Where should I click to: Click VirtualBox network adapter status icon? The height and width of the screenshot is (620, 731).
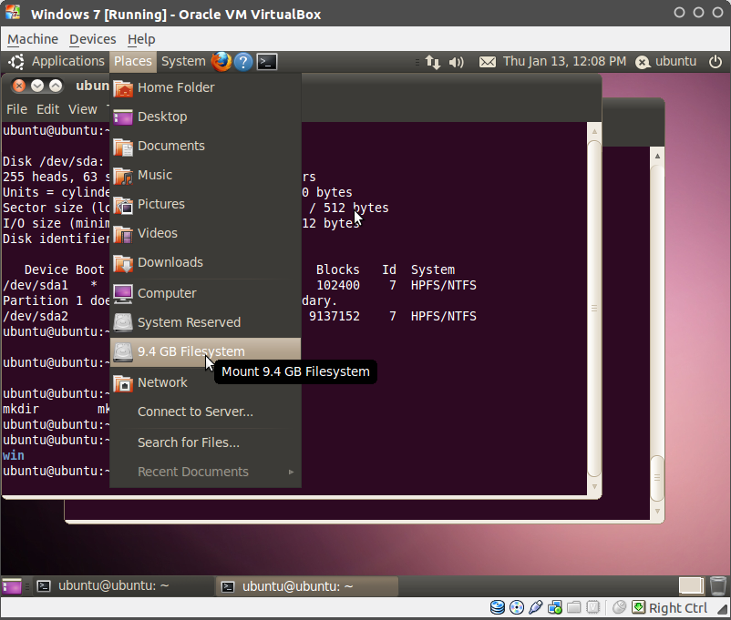555,607
